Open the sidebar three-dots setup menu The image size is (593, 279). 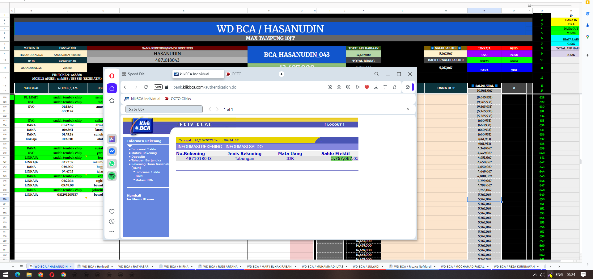point(112,231)
